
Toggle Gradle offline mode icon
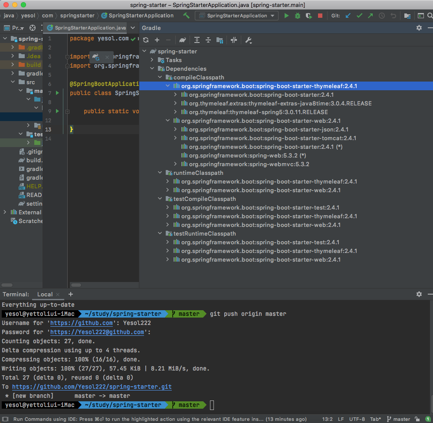(x=234, y=40)
